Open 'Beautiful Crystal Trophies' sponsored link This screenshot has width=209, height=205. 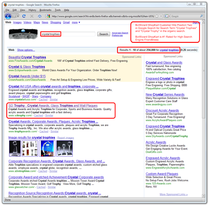(27, 57)
